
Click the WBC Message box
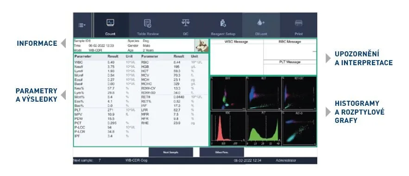[236, 57]
